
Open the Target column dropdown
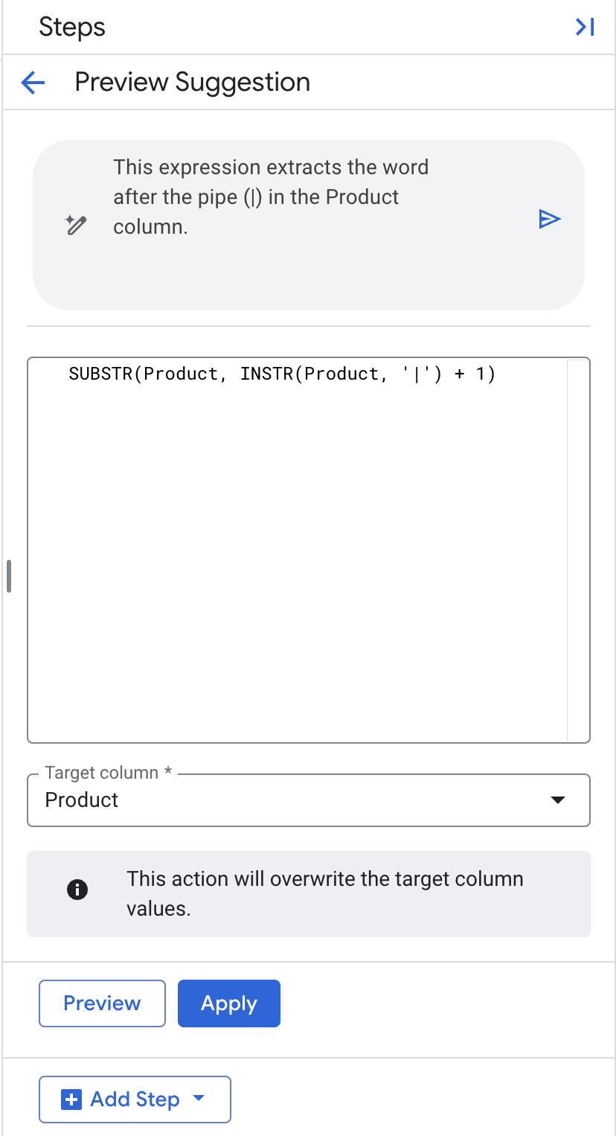308,800
